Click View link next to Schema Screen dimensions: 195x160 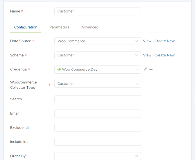(147, 55)
